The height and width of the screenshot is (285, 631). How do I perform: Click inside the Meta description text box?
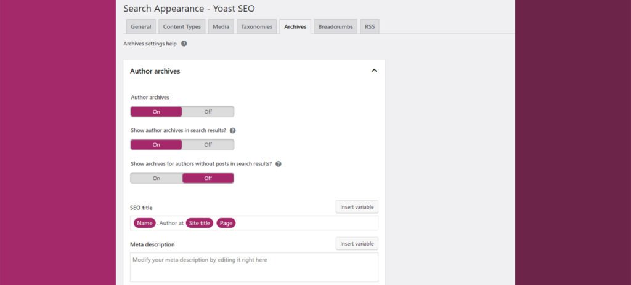[x=254, y=267]
